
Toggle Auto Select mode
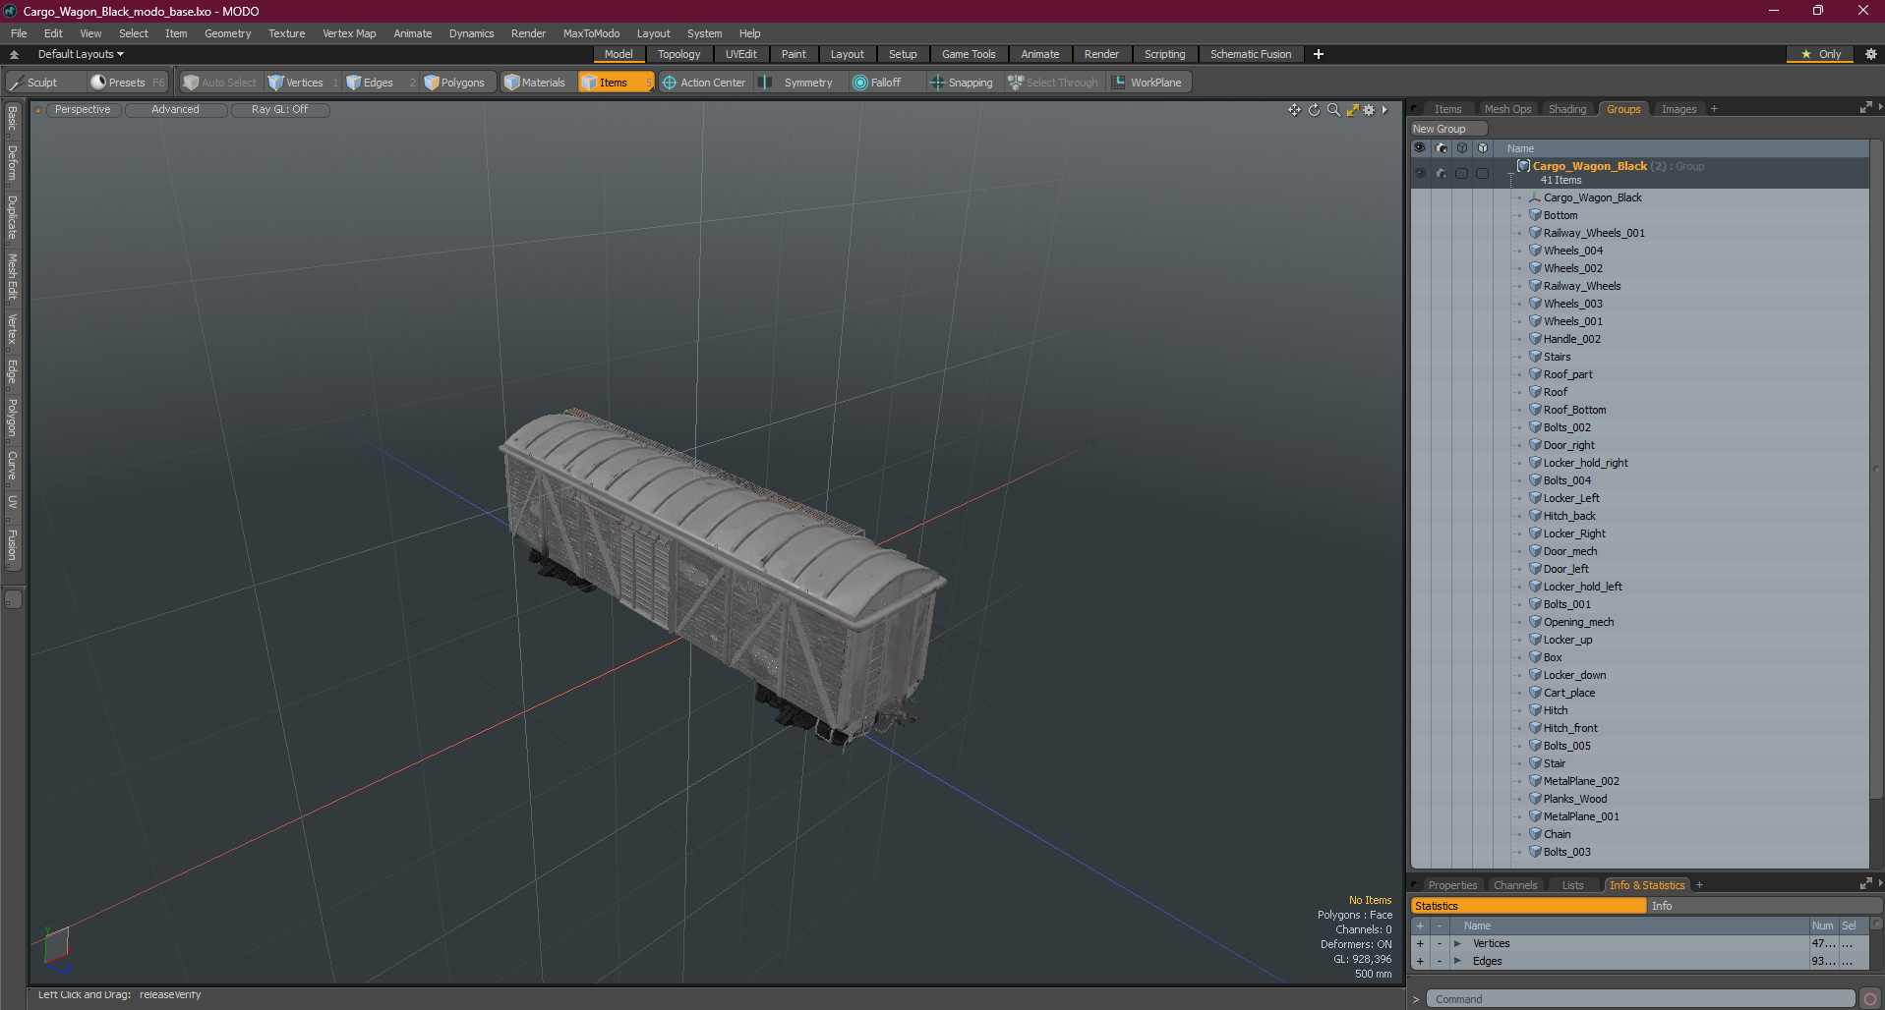click(220, 83)
